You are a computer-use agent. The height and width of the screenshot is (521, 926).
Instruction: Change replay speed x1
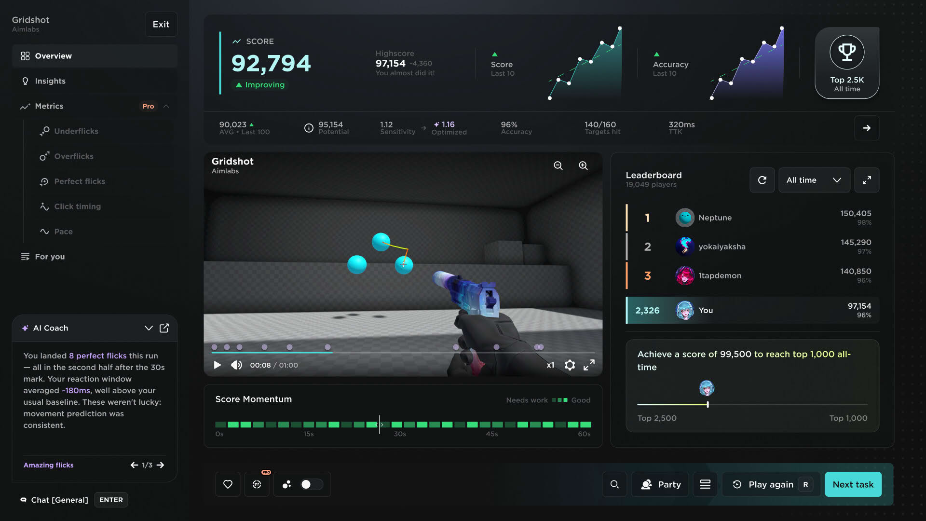[x=550, y=365]
